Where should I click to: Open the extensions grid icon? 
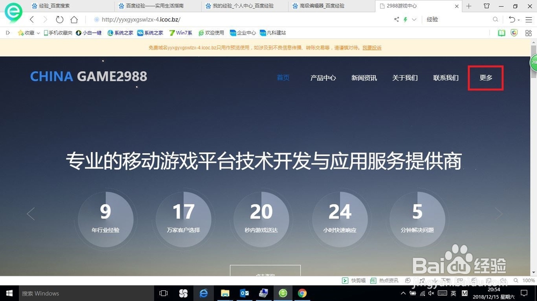(528, 33)
